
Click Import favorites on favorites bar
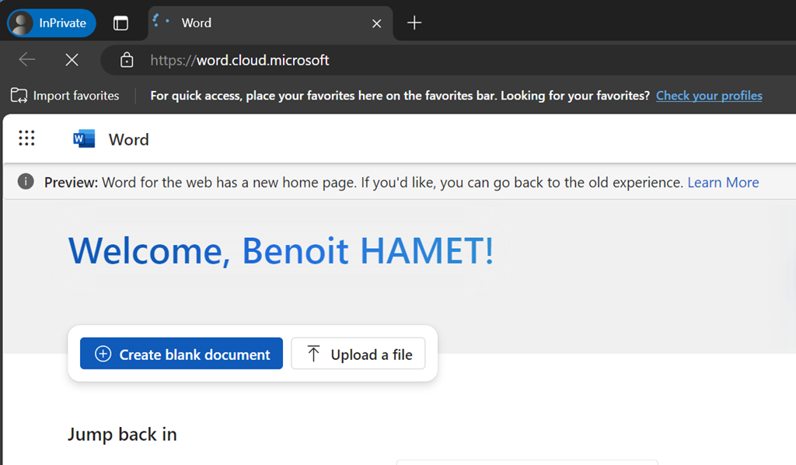pos(65,96)
